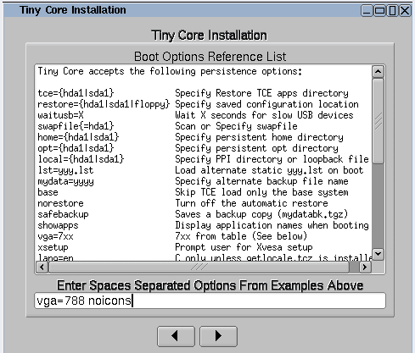Click the restore={hda1|sda1|floppy} option text
Viewport: 415px width, 353px height.
pyautogui.click(x=104, y=104)
